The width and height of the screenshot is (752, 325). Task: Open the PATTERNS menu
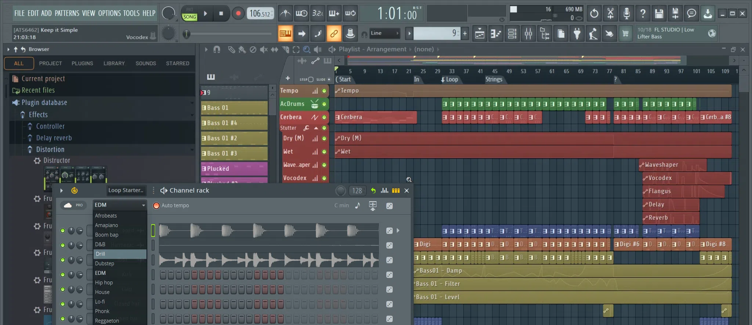coord(67,13)
